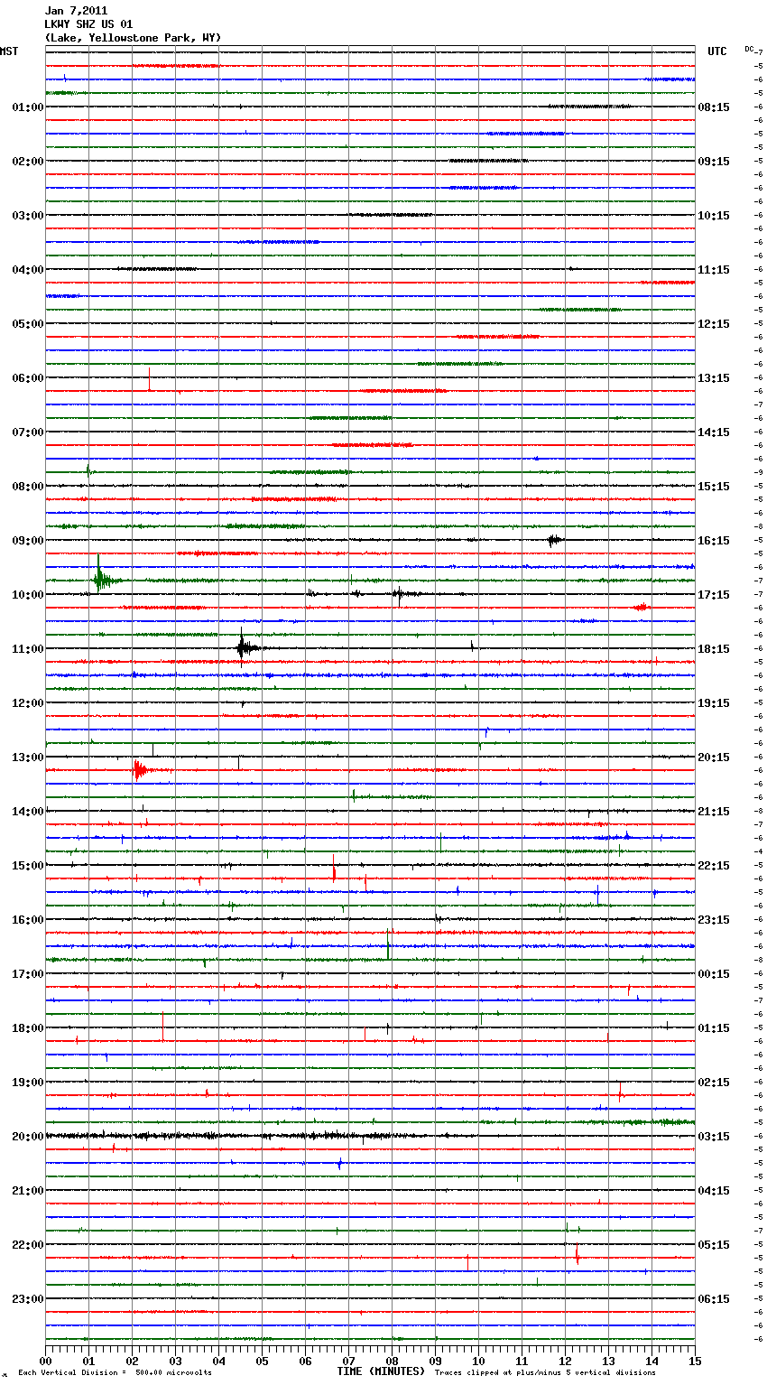Click the Traces clipped at plus/minus 5 note

(545, 1372)
